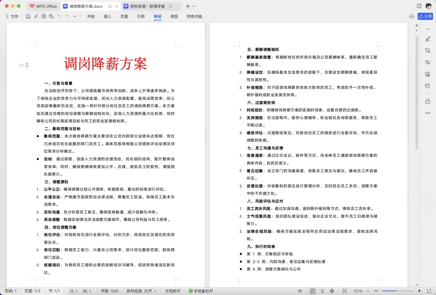Open the 112% zoom level dropdown
Viewport: 436px width, 295px height.
click(x=361, y=291)
